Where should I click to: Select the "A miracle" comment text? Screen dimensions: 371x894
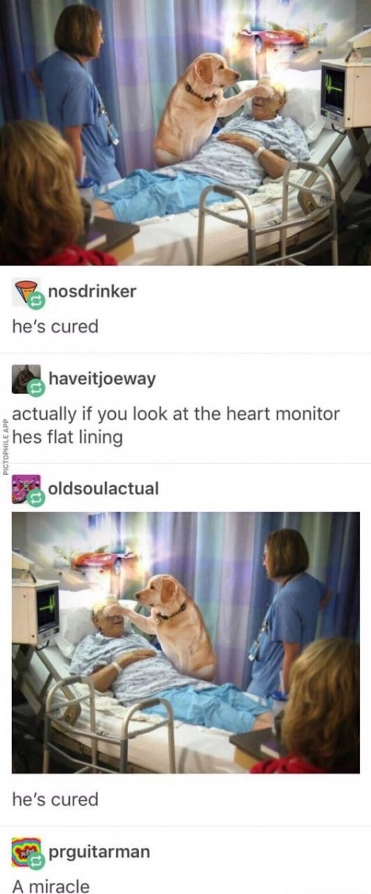tap(50, 885)
